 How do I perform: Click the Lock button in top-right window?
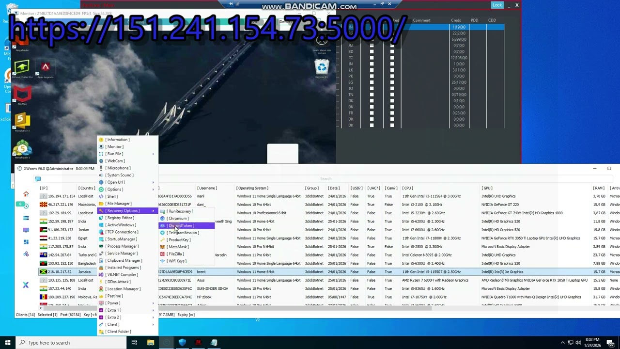coord(497,5)
